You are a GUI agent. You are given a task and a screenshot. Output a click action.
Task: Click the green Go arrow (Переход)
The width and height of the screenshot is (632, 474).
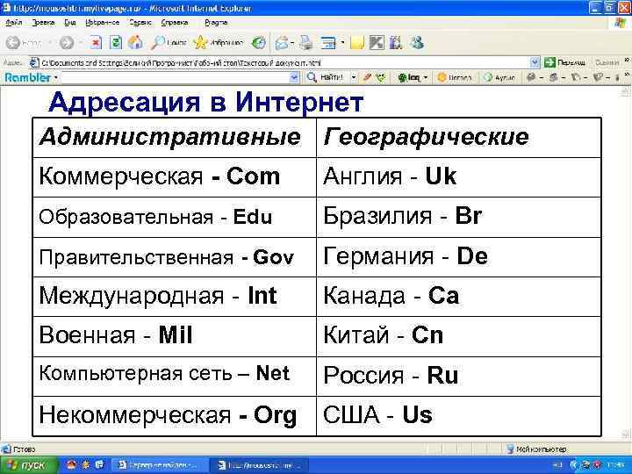coord(549,62)
